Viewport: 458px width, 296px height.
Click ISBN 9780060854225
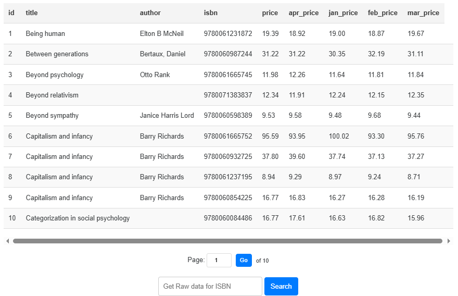228,198
